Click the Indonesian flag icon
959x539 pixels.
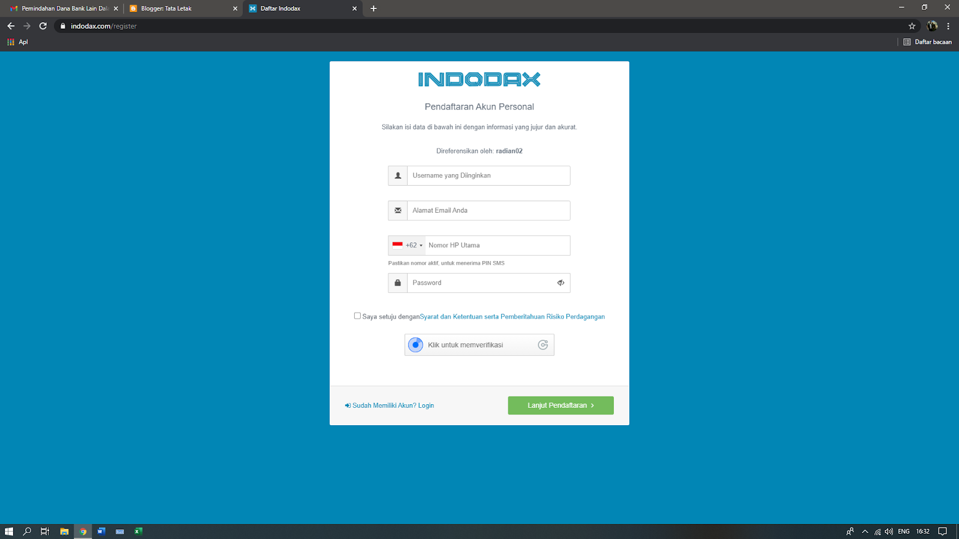(397, 245)
